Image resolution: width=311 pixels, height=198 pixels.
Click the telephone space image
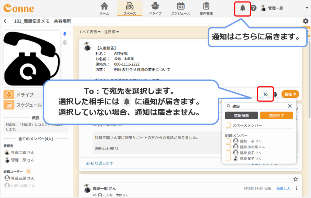tap(32, 59)
